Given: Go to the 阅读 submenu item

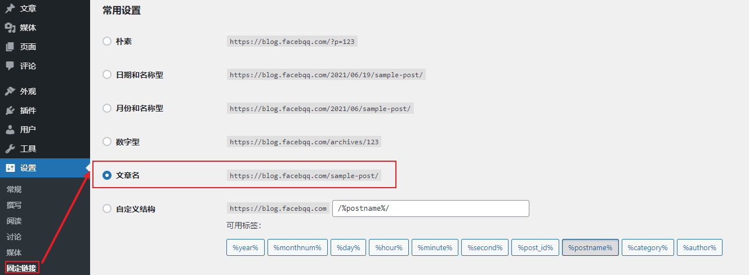Looking at the screenshot, I should (x=14, y=221).
